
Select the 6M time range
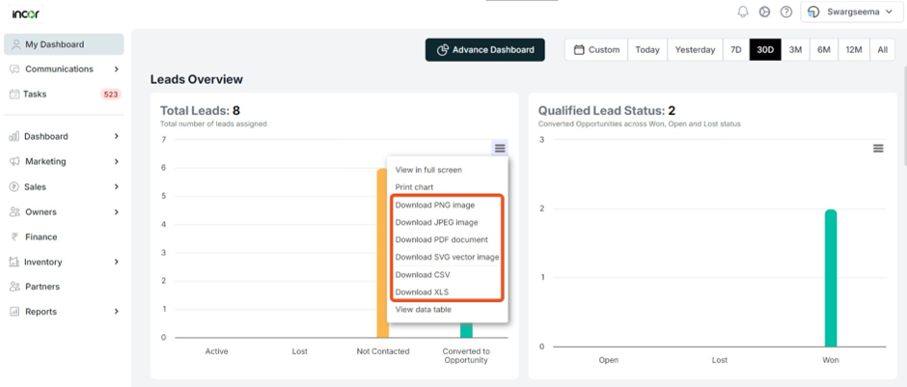tap(824, 50)
